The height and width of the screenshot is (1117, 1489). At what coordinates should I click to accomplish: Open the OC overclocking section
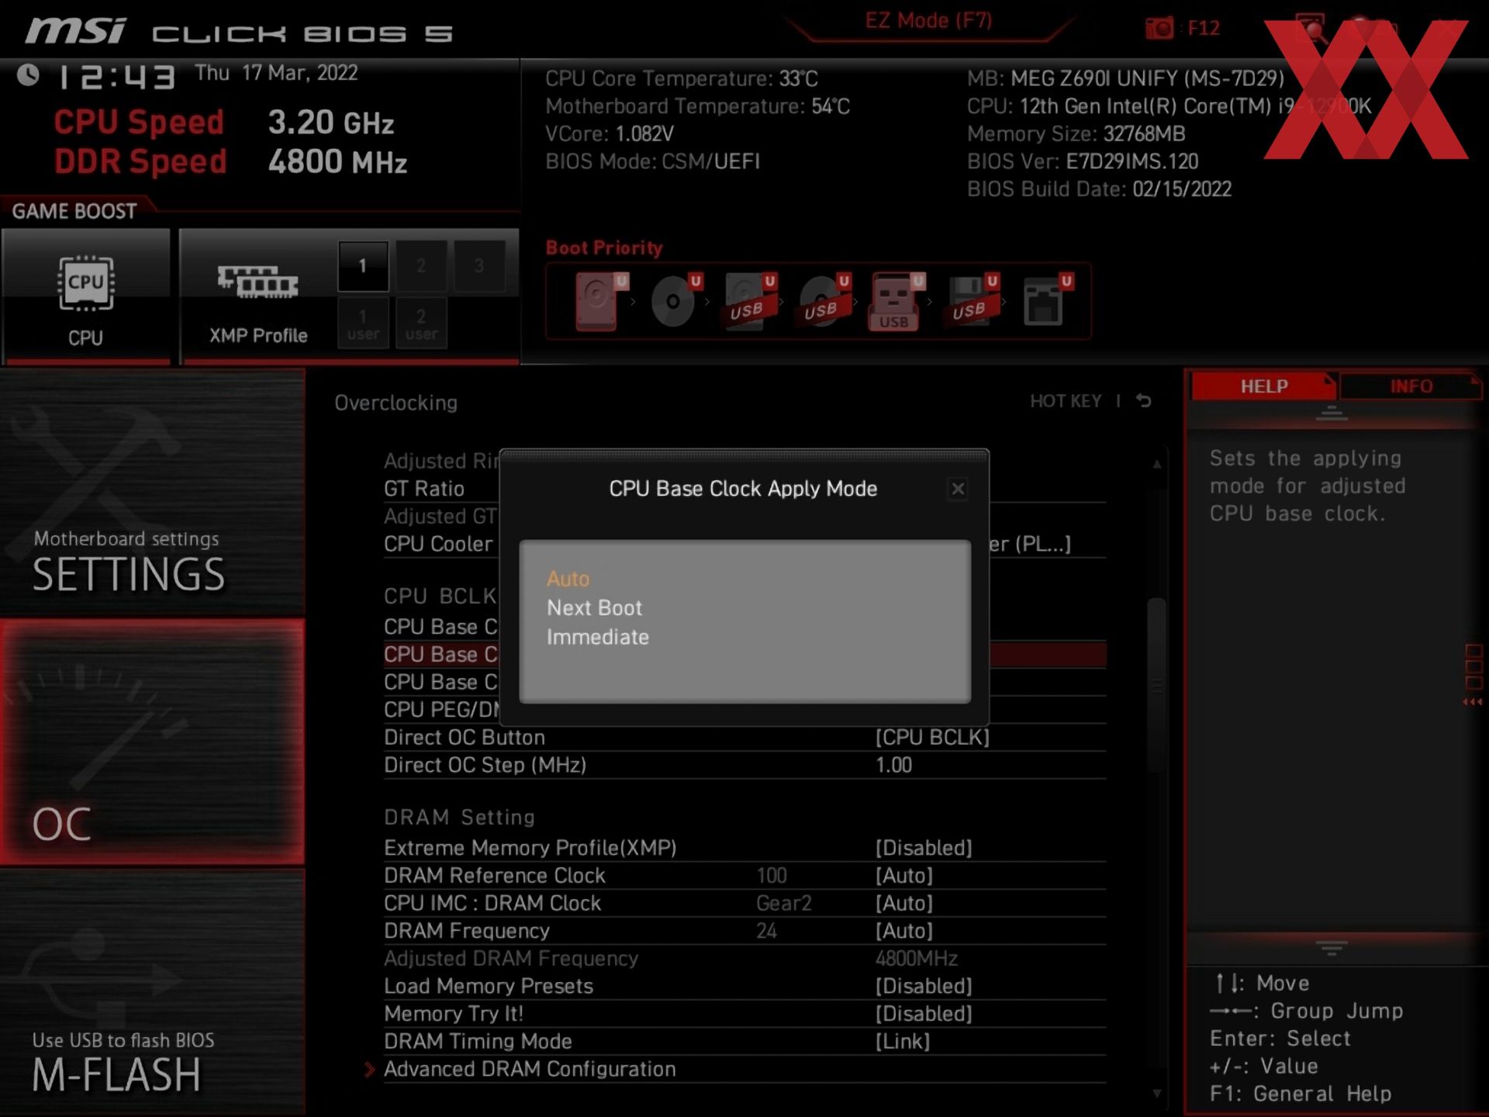pyautogui.click(x=152, y=742)
